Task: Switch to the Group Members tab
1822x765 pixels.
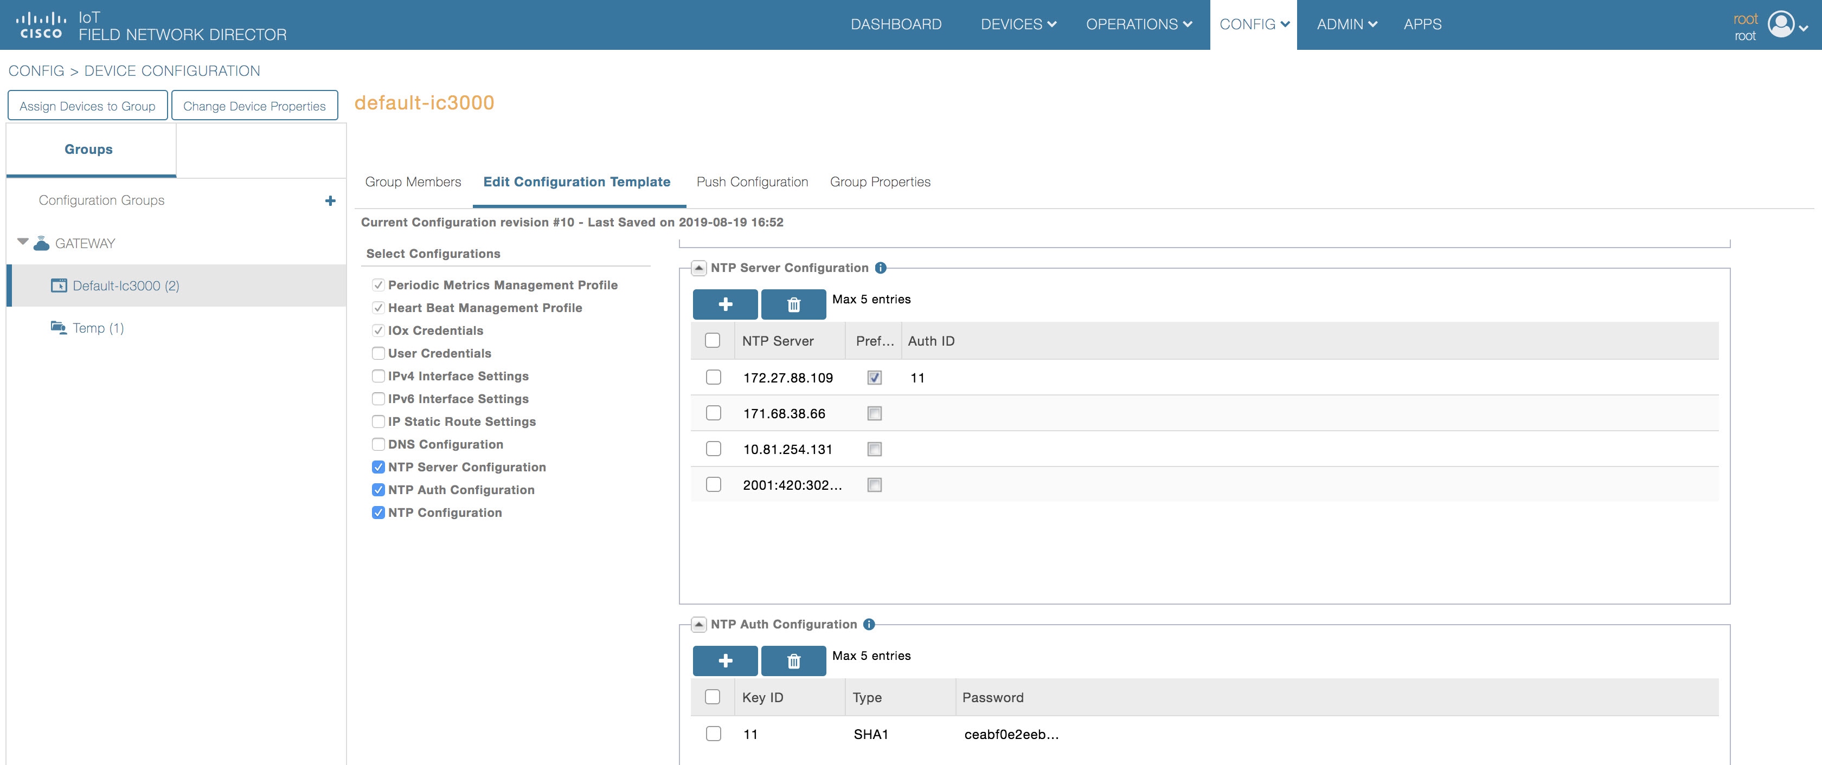Action: pyautogui.click(x=413, y=181)
